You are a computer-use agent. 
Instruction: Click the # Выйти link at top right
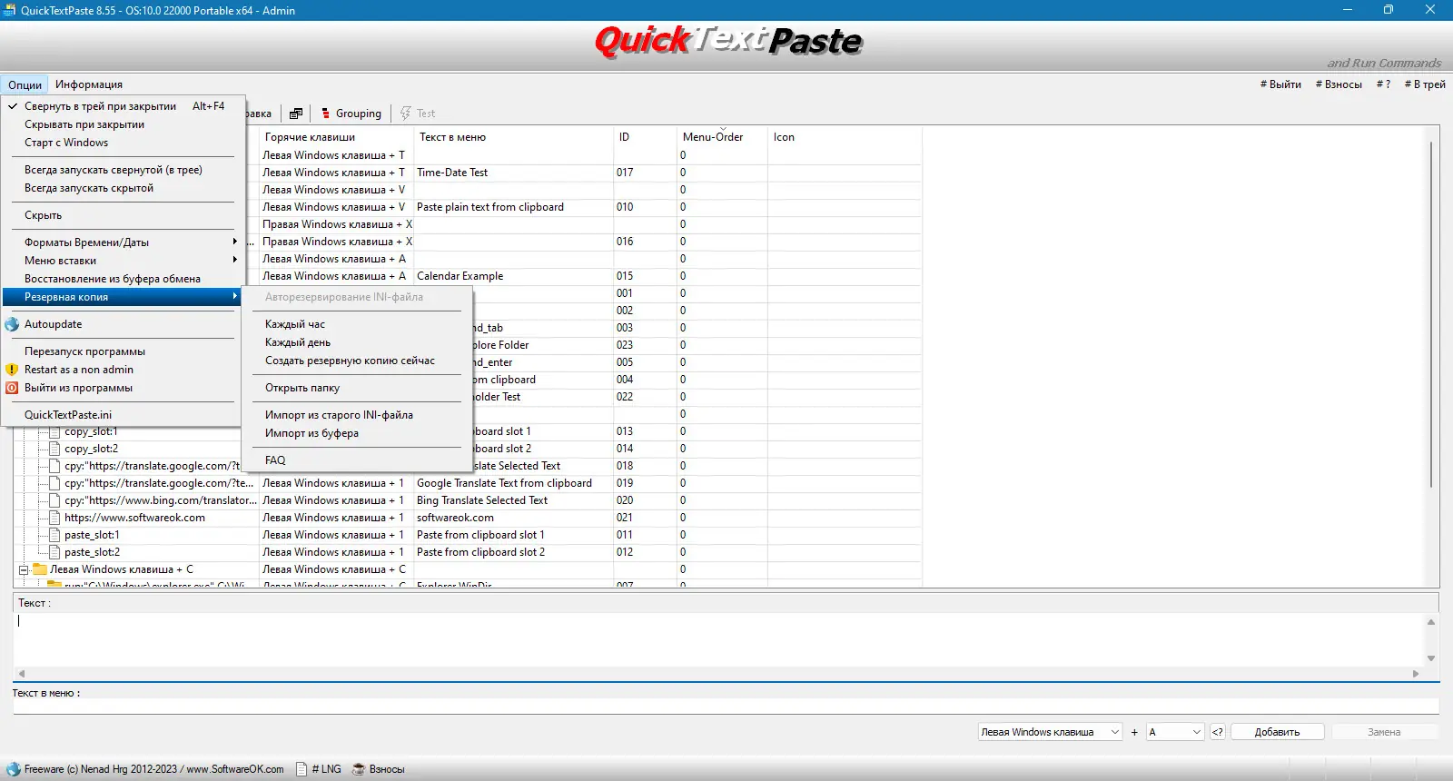tap(1280, 84)
